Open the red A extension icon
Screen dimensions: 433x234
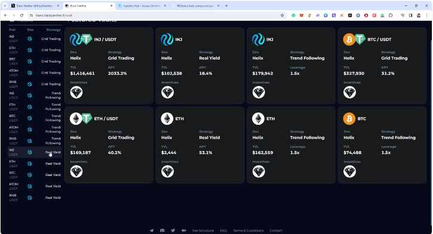342,16
